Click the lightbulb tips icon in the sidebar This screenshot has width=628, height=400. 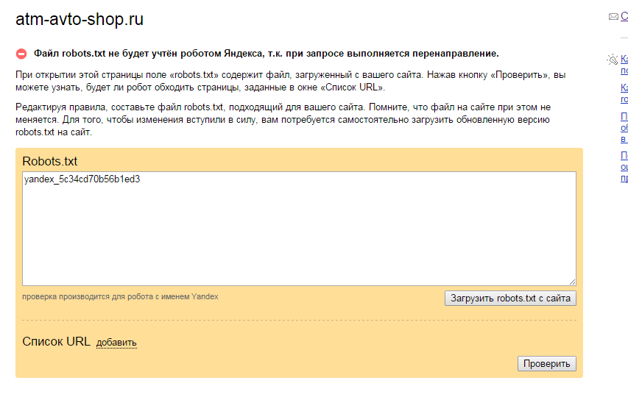(x=612, y=59)
